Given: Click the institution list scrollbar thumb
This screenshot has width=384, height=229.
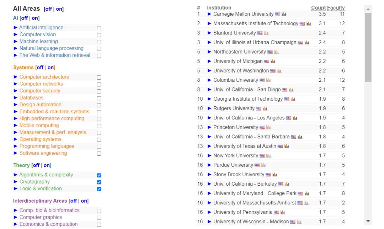Looking at the screenshot, I should 368,48.
